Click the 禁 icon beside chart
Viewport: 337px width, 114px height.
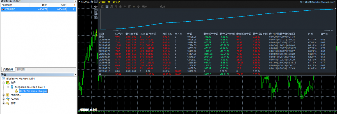coord(96,14)
